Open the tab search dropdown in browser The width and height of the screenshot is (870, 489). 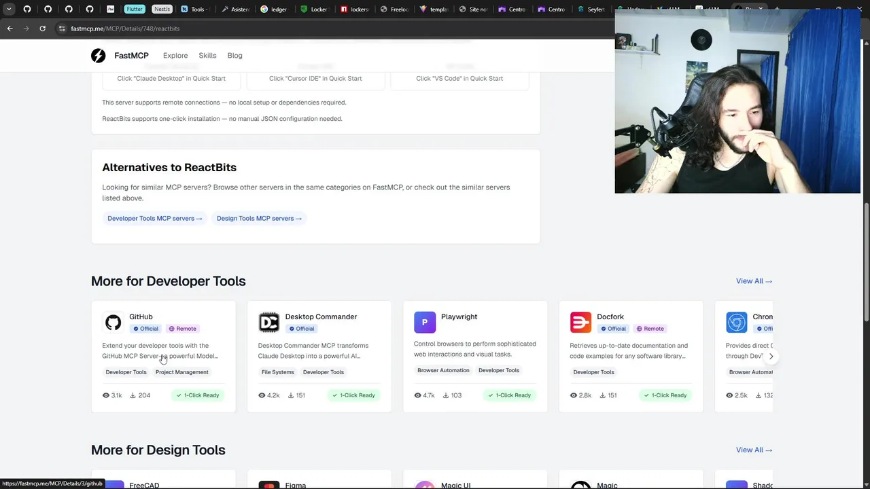9,9
